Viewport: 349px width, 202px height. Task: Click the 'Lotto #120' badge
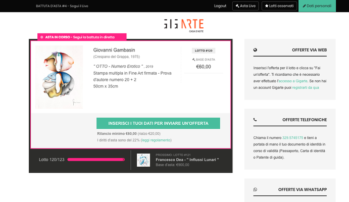click(x=204, y=50)
